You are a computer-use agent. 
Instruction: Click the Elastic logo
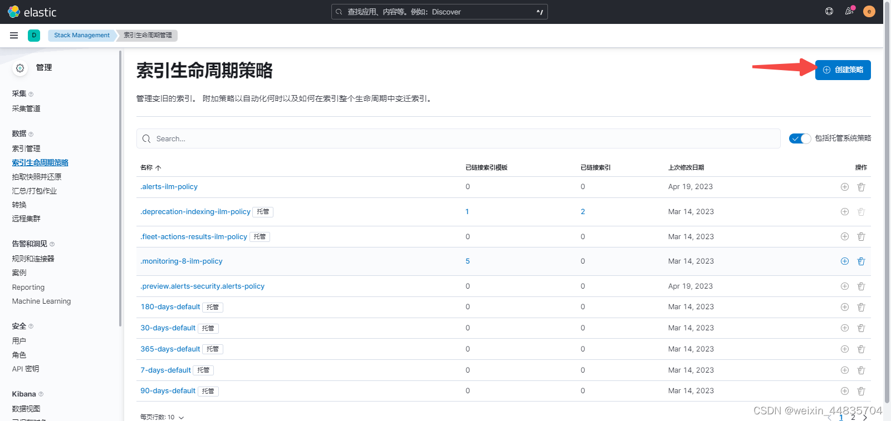pyautogui.click(x=32, y=12)
